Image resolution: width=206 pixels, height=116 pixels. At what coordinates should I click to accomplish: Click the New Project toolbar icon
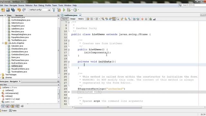pyautogui.click(x=3, y=10)
